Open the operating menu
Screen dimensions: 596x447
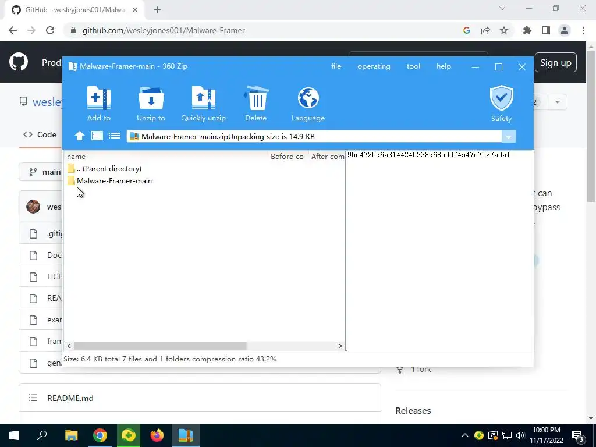[374, 66]
